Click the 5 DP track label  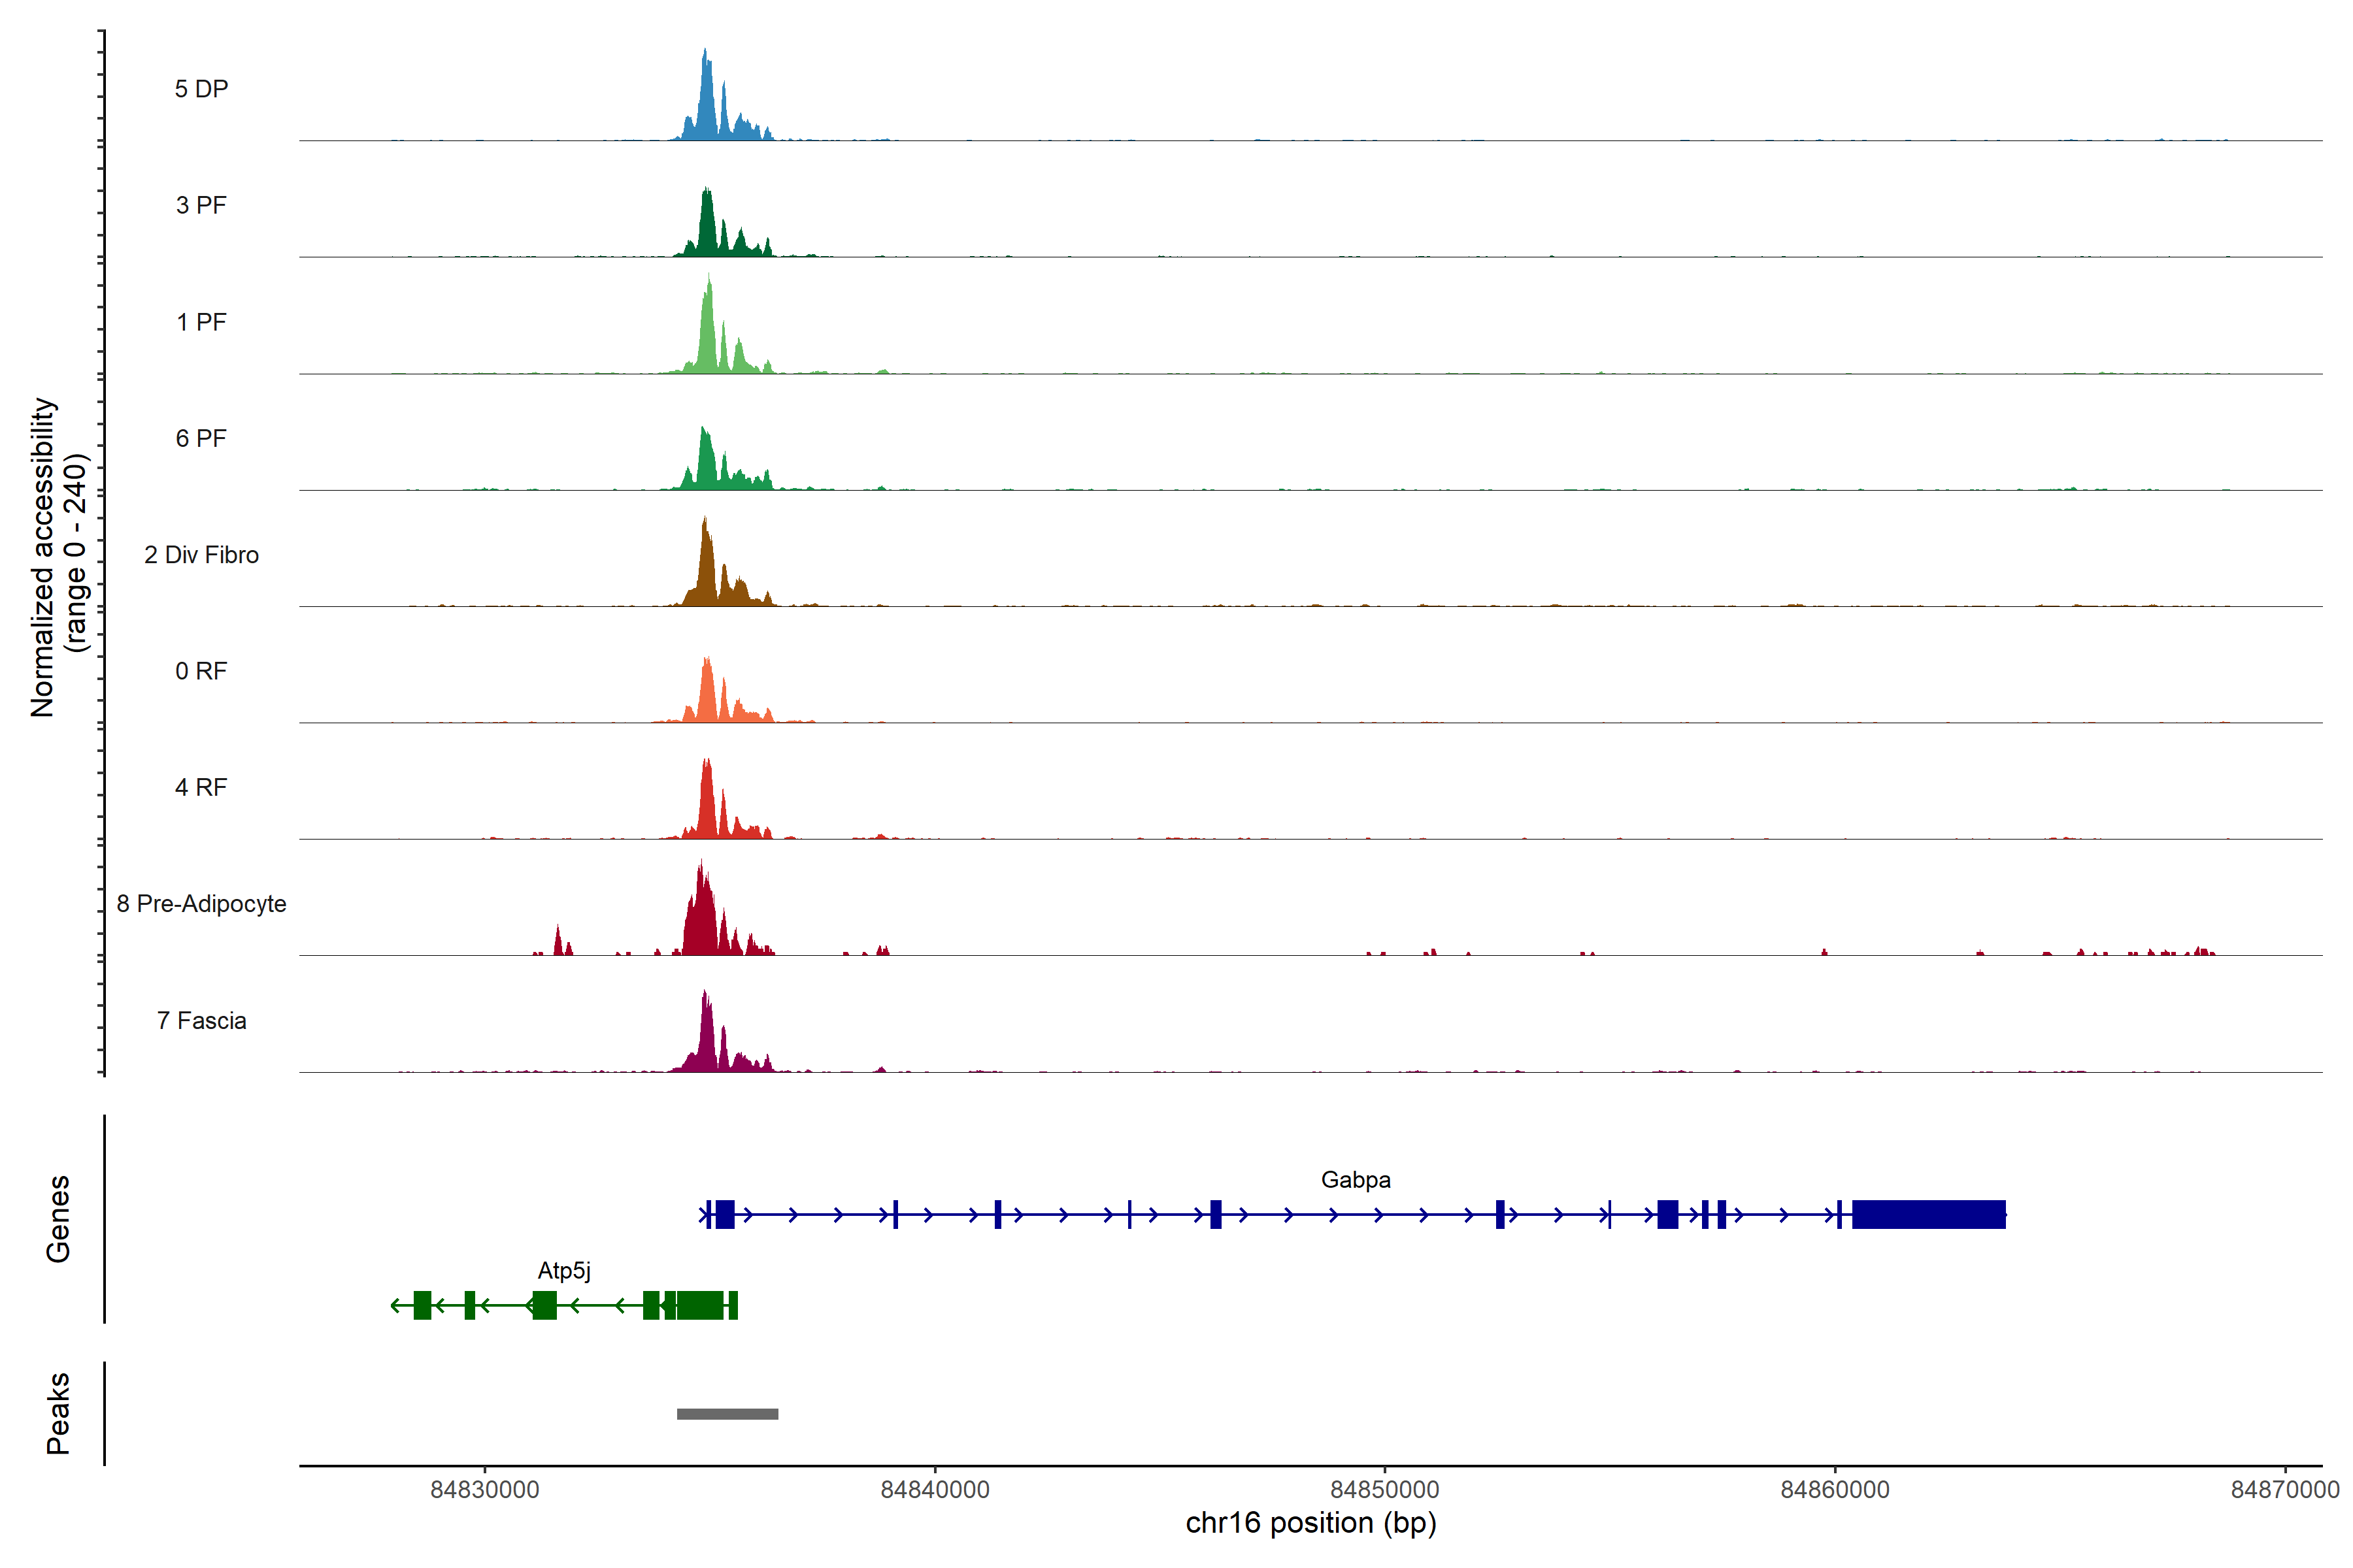201,89
